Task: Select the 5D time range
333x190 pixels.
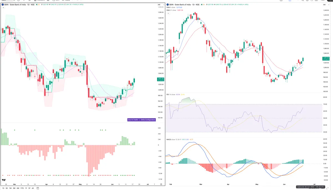Action: point(7,188)
